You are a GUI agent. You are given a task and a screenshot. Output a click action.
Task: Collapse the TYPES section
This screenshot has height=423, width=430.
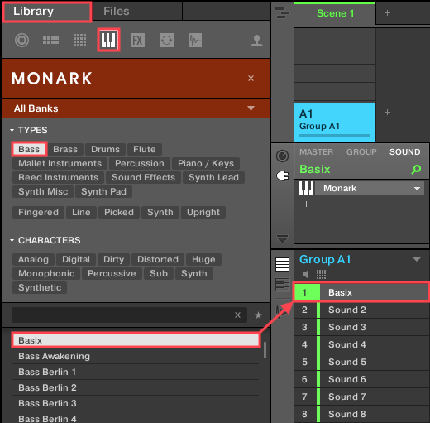12,130
